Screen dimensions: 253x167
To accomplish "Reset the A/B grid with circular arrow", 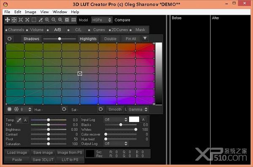I will (x=9, y=39).
